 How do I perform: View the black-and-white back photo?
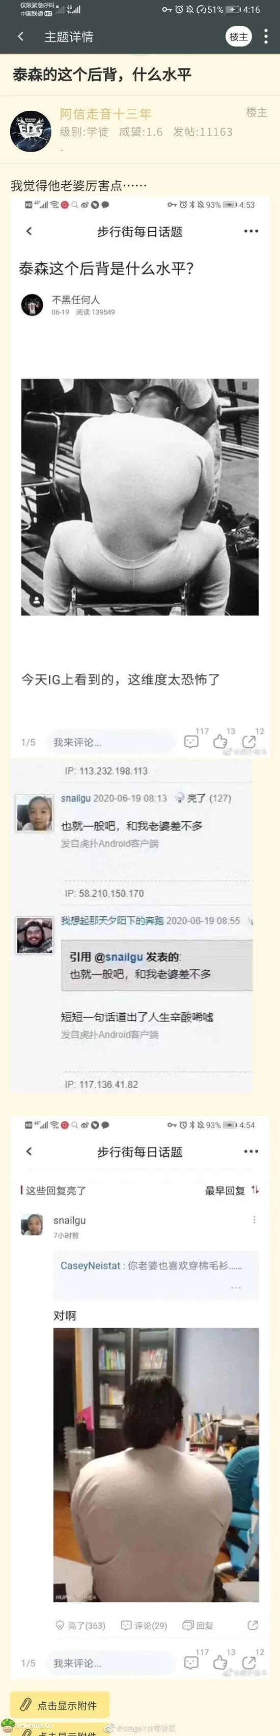pos(139,497)
